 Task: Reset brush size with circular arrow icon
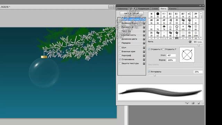(x=190, y=42)
